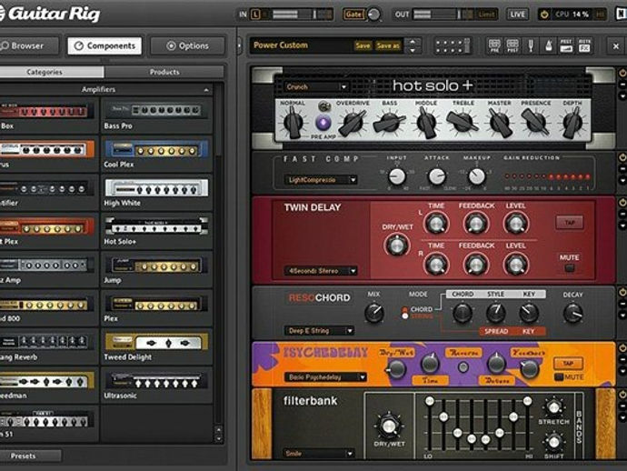Click the Filterbank Shift knob
This screenshot has width=627, height=471.
pyautogui.click(x=553, y=442)
